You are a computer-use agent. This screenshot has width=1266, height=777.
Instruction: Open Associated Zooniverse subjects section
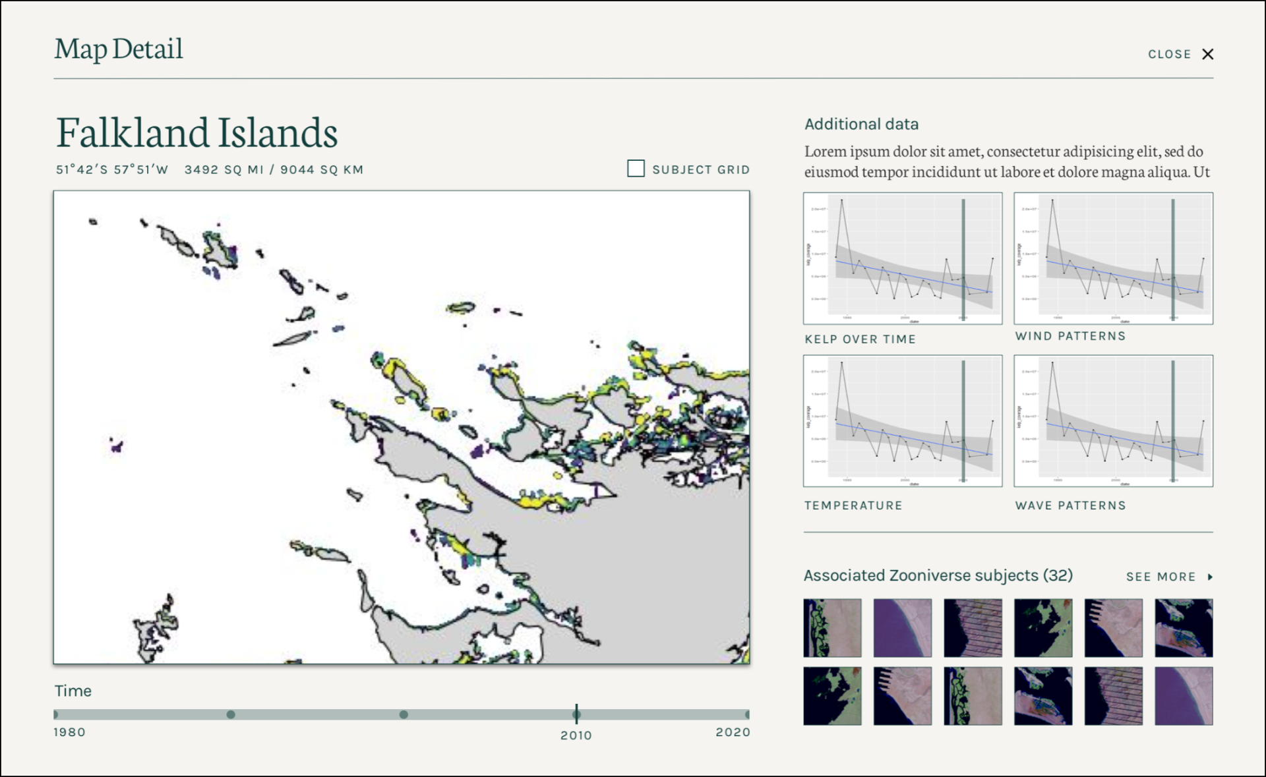[x=937, y=575]
